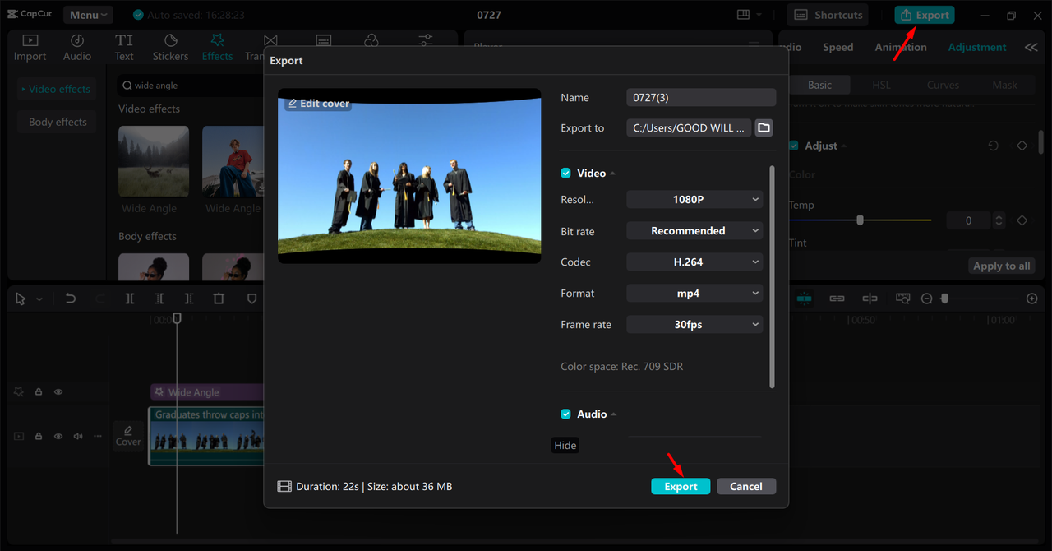Click the Export dialog vertical scrollbar
Screen dimensions: 1052x551
[x=772, y=276]
